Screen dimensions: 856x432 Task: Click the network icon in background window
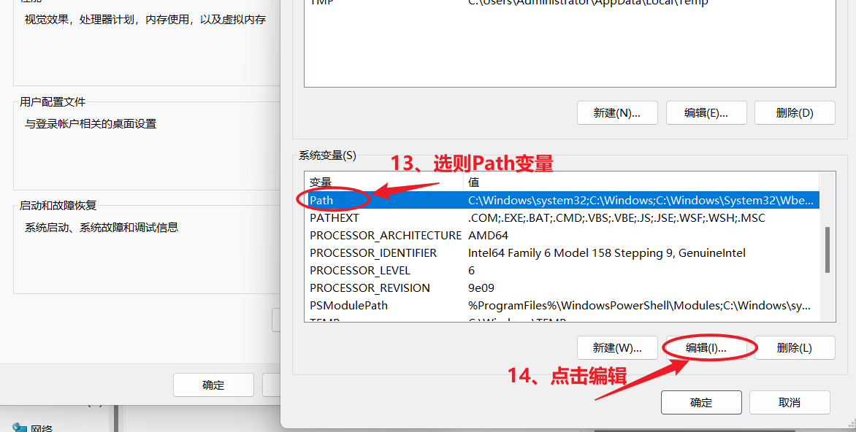tap(20, 428)
